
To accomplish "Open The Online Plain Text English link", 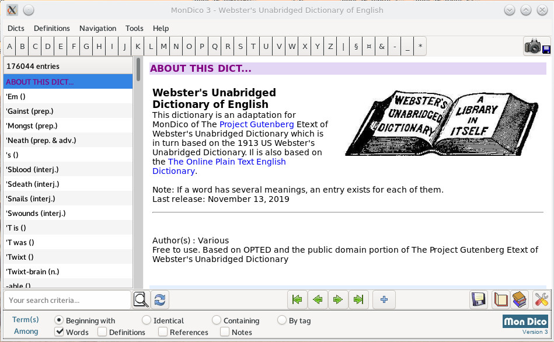I will tap(227, 162).
